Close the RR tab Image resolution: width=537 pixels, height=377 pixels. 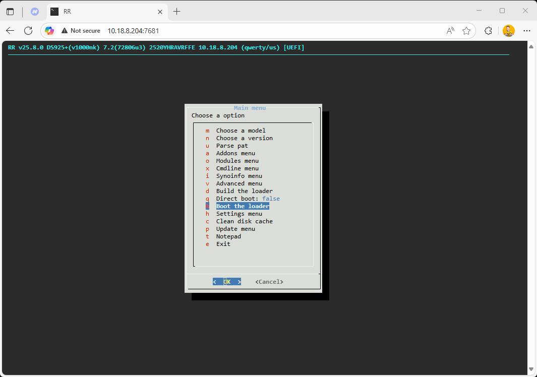(x=160, y=12)
